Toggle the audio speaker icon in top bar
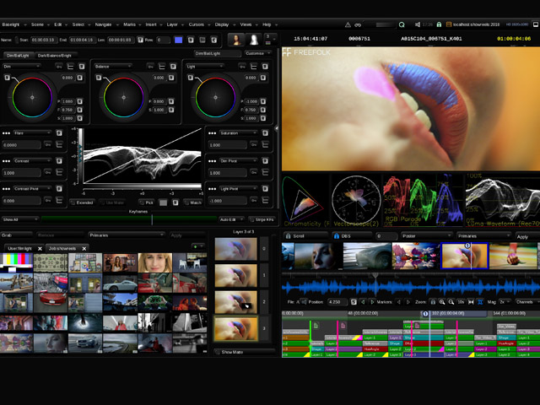540x405 pixels. (x=417, y=24)
